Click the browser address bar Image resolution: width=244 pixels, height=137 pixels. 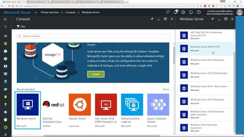(x=108, y=6)
